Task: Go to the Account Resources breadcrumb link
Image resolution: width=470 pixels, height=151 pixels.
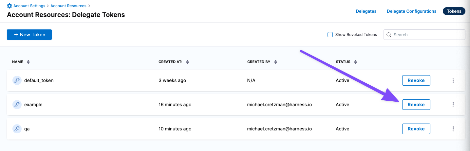Action: (x=68, y=6)
